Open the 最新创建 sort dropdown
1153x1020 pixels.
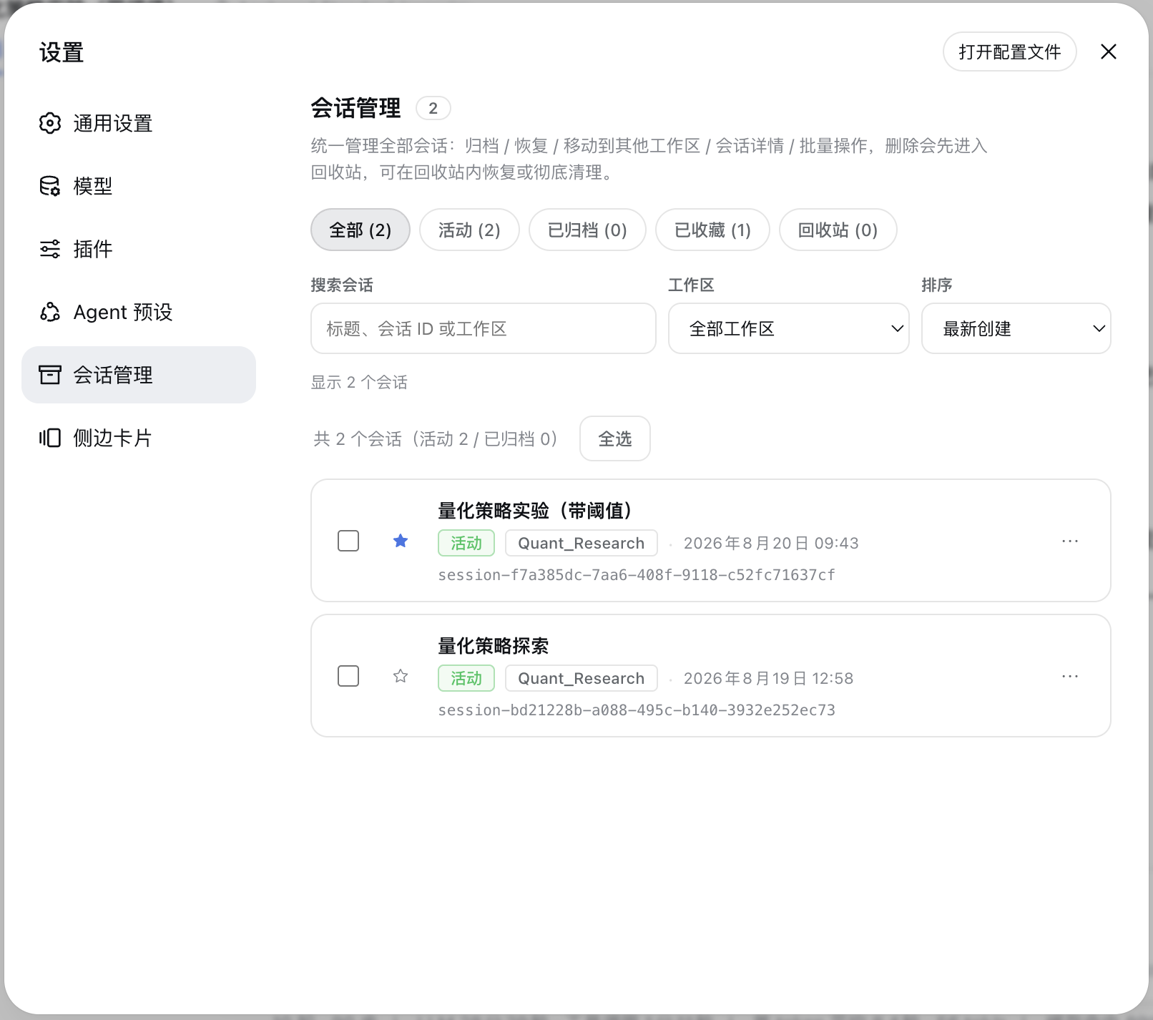[1016, 328]
